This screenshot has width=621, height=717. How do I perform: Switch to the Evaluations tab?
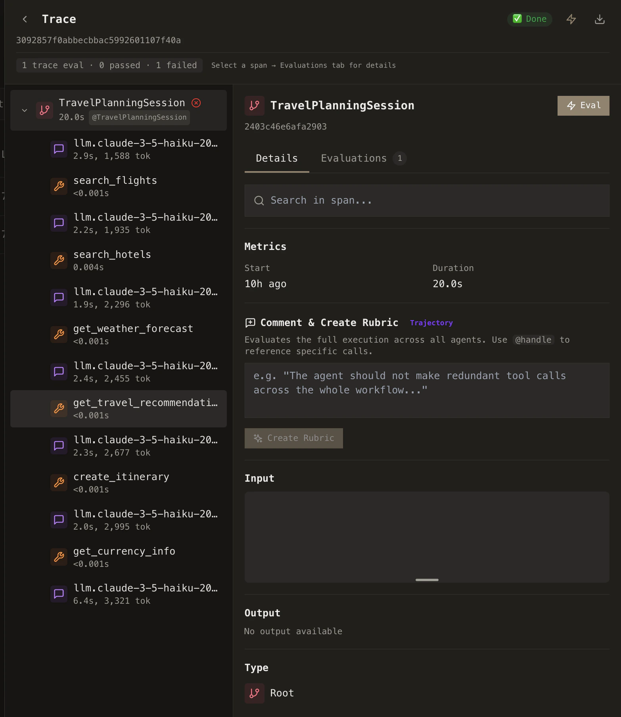tap(353, 158)
